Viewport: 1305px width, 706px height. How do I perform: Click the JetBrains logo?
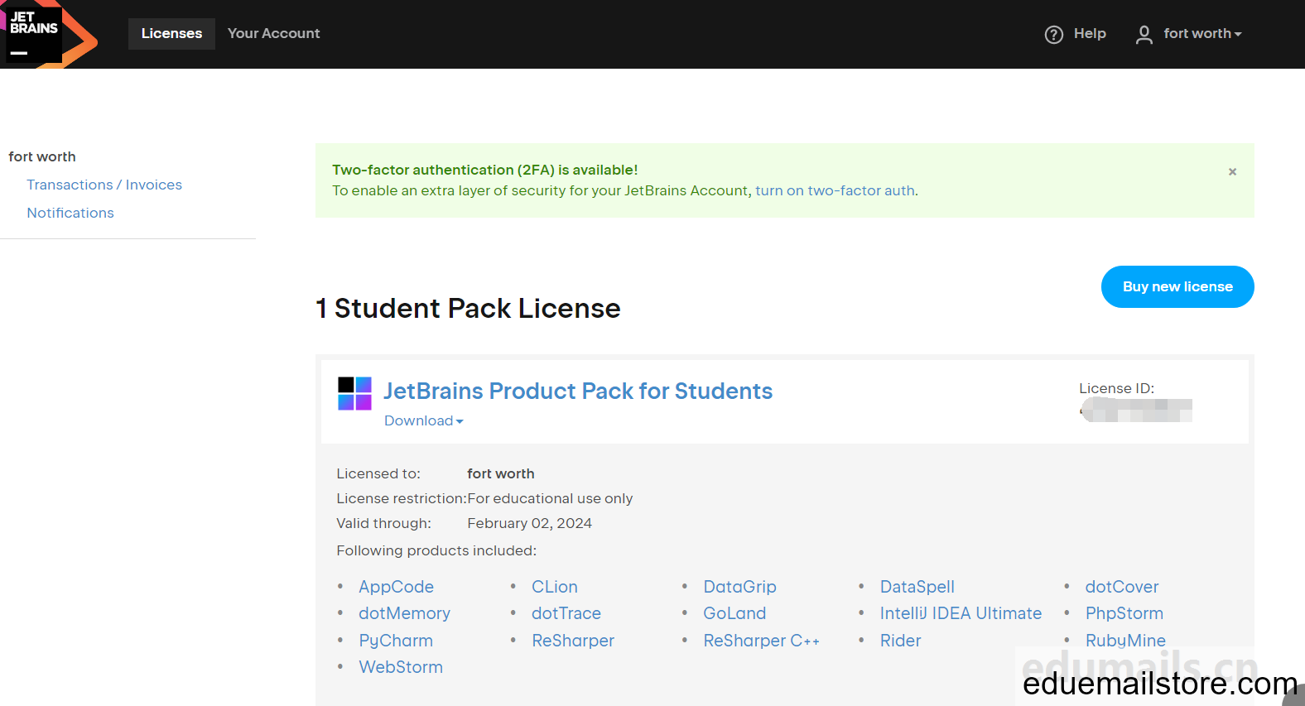pos(48,34)
